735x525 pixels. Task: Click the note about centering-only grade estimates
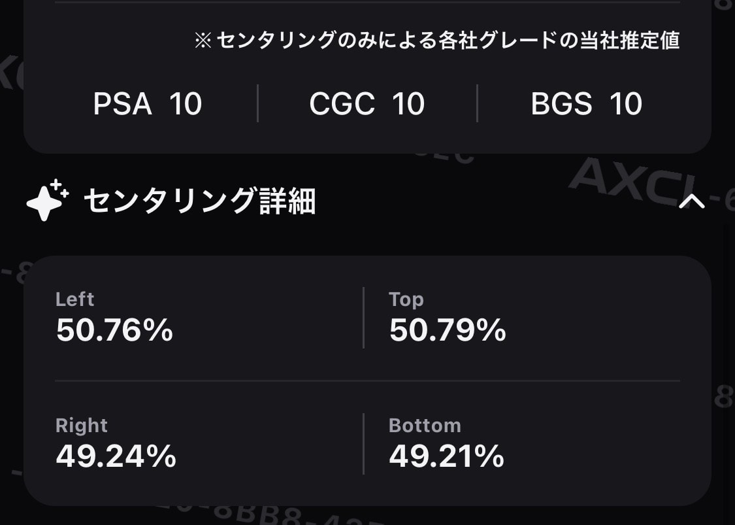437,41
